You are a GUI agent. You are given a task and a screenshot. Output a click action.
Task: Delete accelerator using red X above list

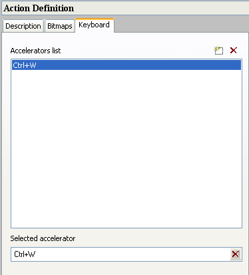[234, 51]
